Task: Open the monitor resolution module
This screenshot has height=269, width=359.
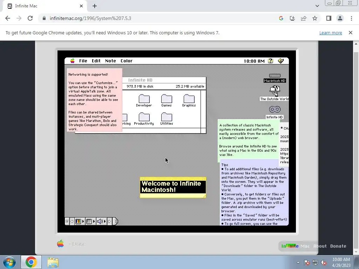Action: coord(90,221)
